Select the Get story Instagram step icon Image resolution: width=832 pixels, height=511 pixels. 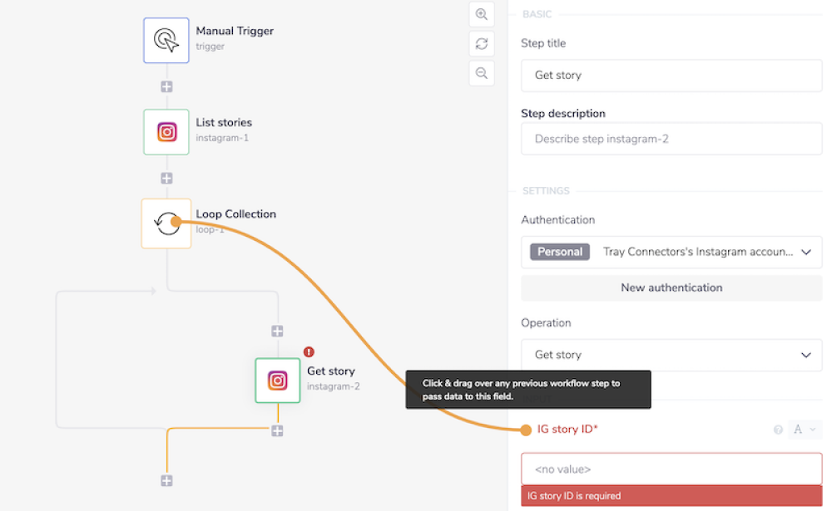click(278, 381)
